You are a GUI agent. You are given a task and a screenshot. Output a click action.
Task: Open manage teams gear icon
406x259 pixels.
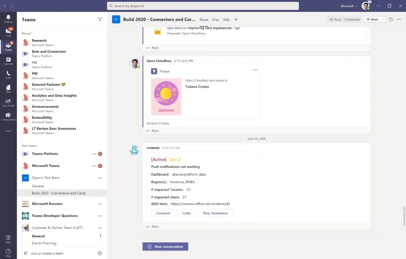[x=100, y=253]
